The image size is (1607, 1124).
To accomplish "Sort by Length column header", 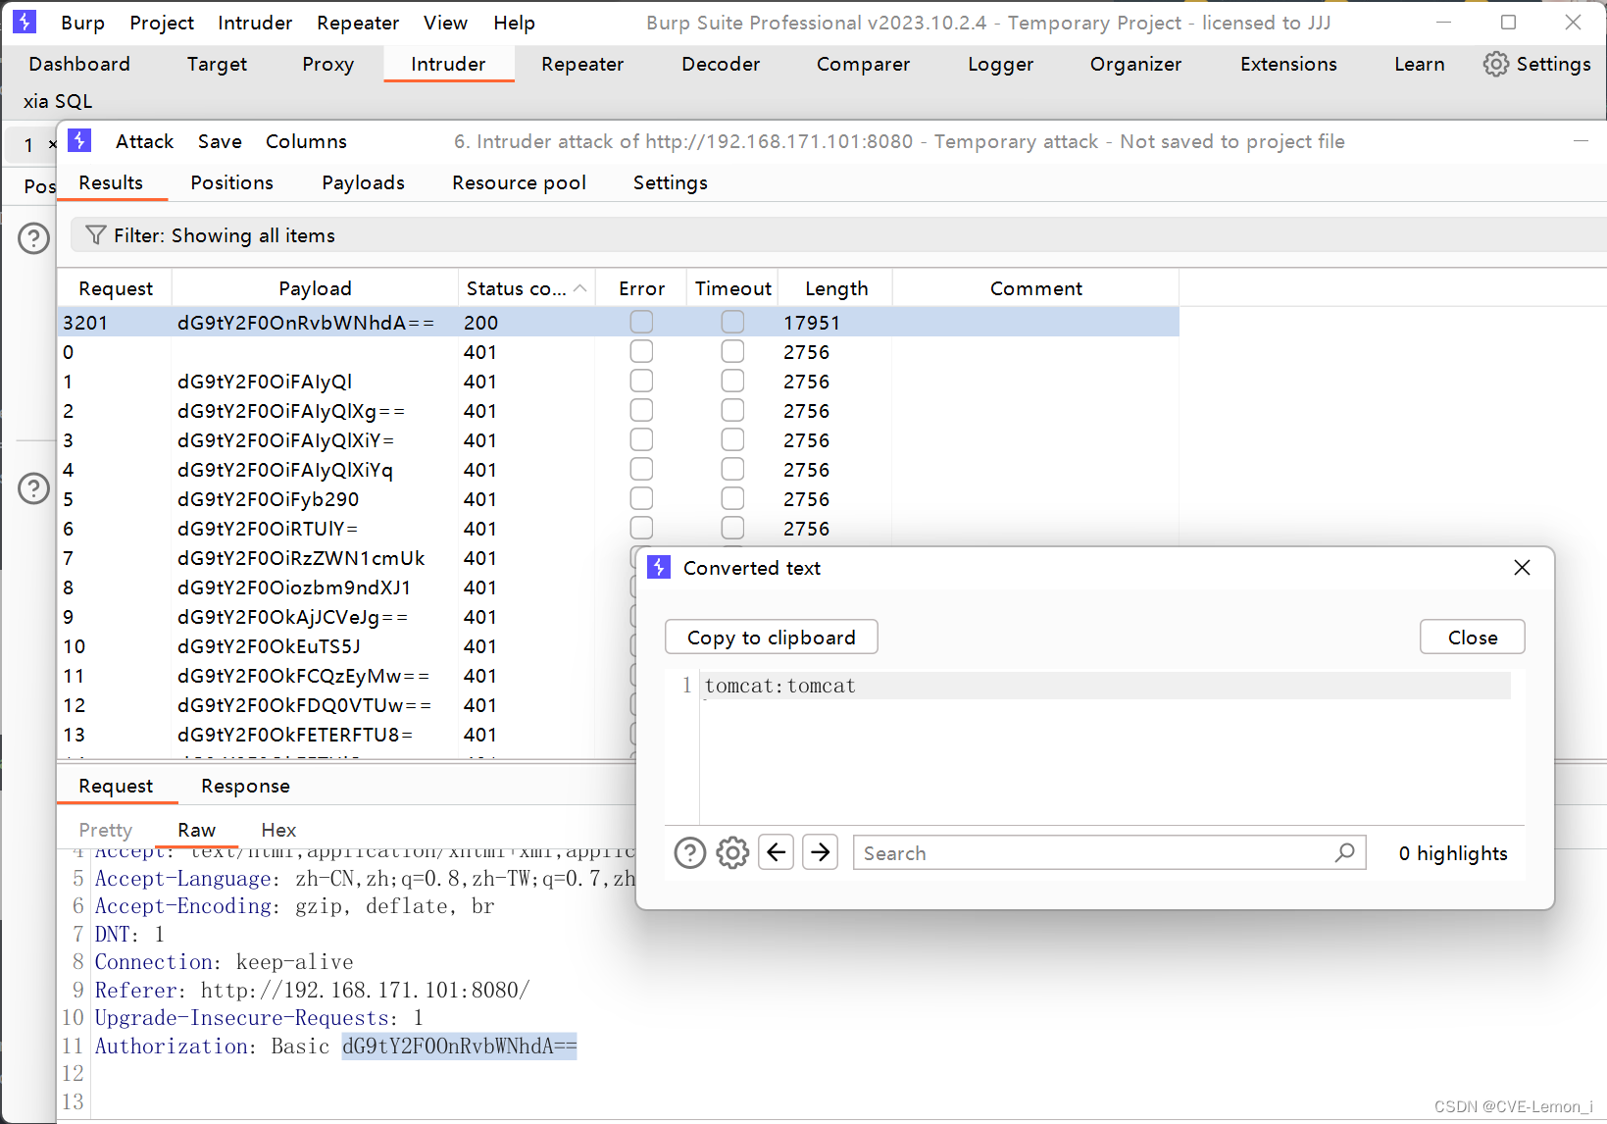I will coord(836,288).
